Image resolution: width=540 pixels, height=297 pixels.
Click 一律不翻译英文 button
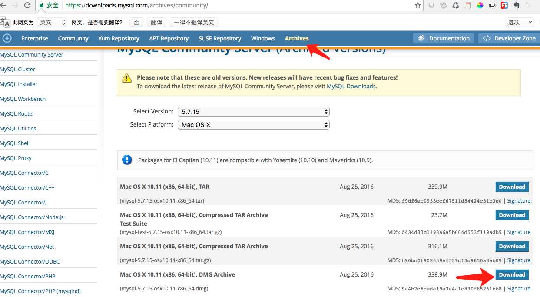194,22
